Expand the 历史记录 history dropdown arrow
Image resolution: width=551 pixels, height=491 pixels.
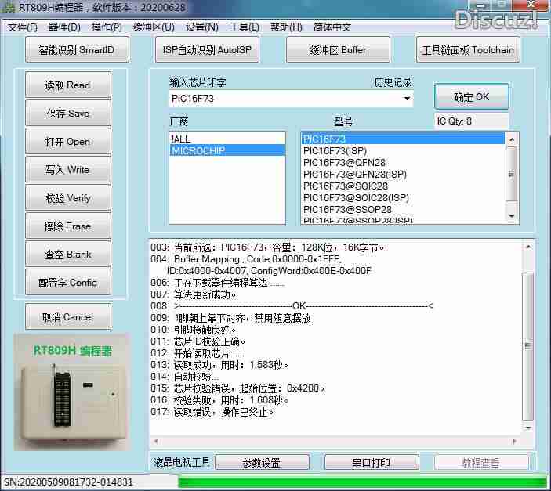(407, 99)
